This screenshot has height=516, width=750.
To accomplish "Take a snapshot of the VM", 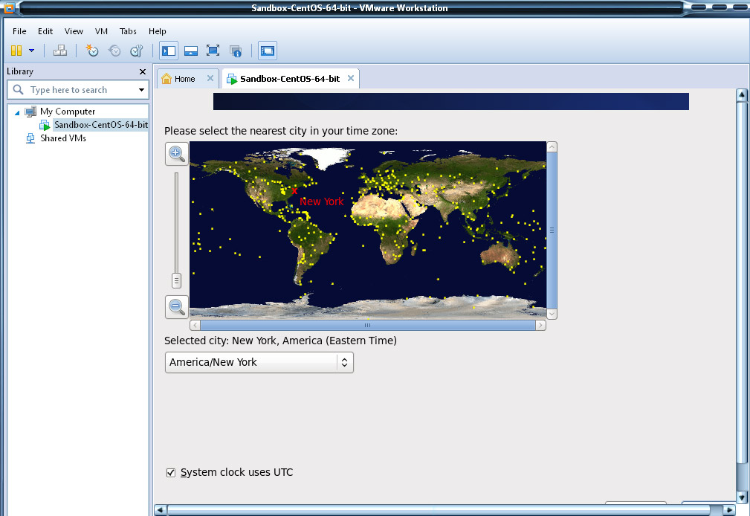I will pos(92,51).
